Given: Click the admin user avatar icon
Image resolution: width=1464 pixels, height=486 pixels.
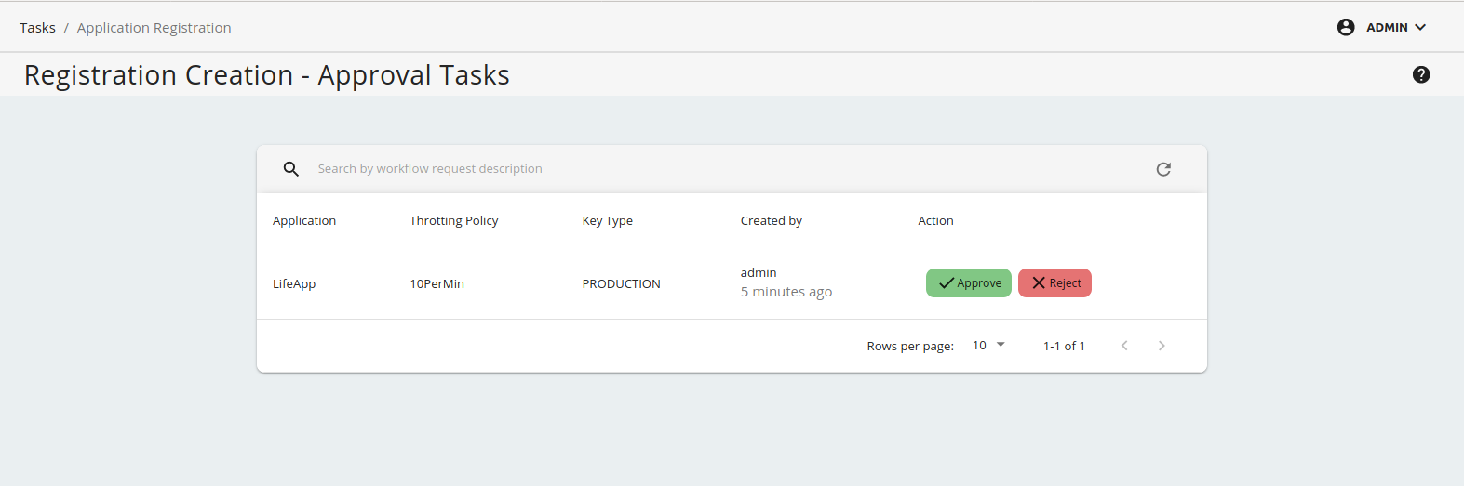Looking at the screenshot, I should 1346,27.
